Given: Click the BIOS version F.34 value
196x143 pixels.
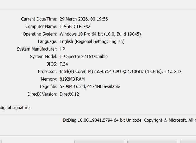Looking at the screenshot, I should pos(64,64).
